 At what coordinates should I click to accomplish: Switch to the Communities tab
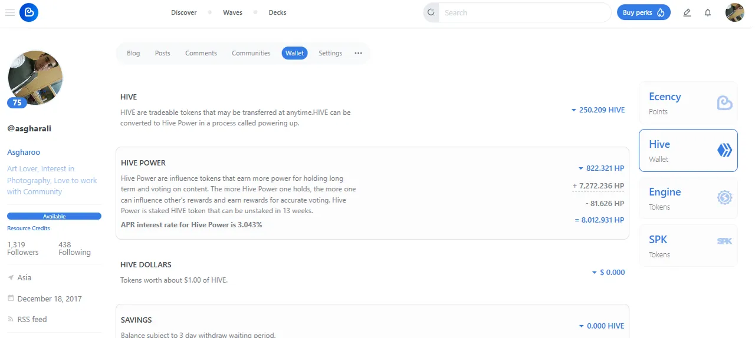pyautogui.click(x=251, y=53)
